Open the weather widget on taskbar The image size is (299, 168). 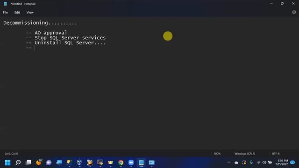coord(39,162)
